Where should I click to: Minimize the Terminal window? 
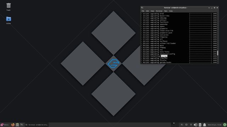(212, 8)
